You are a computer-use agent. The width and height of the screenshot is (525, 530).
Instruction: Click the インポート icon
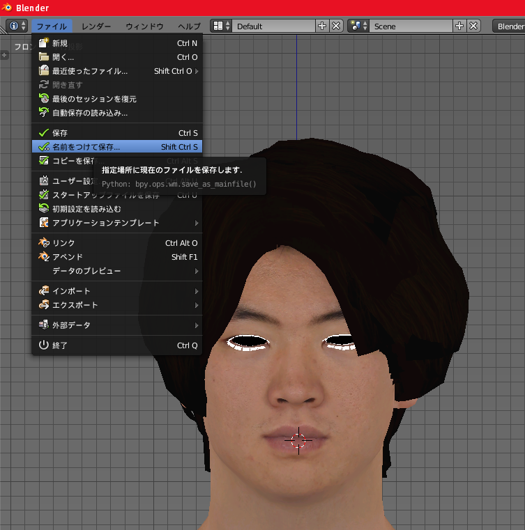coord(44,290)
